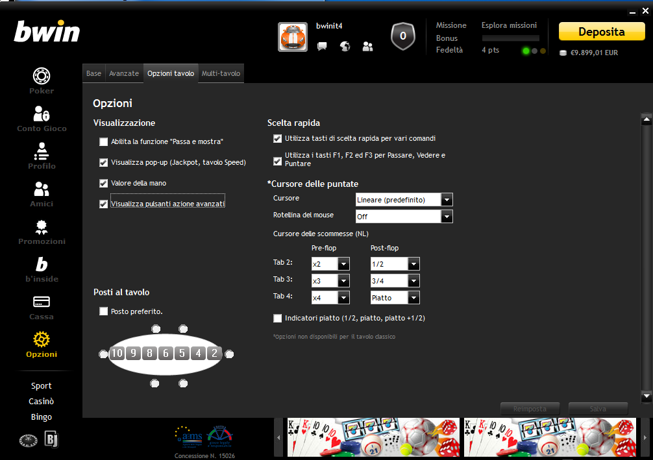Open the Poker section from sidebar

pos(42,80)
